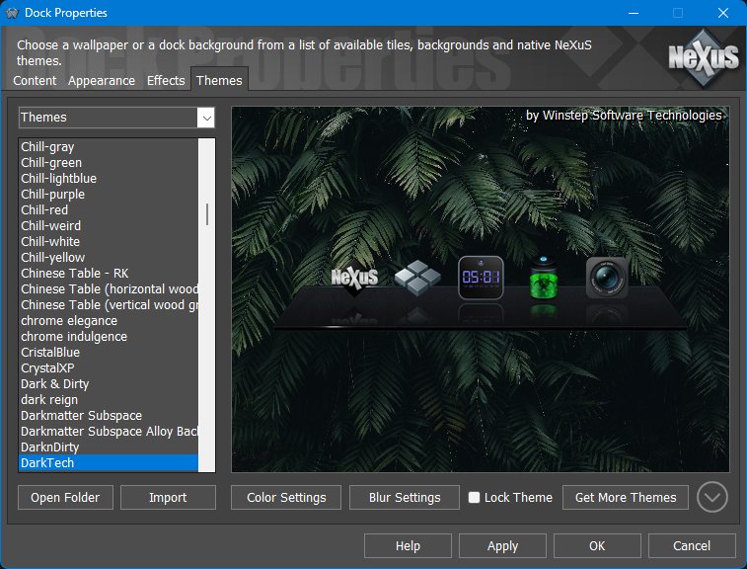Click the theme preview image
Image resolution: width=747 pixels, height=569 pixels.
click(481, 289)
